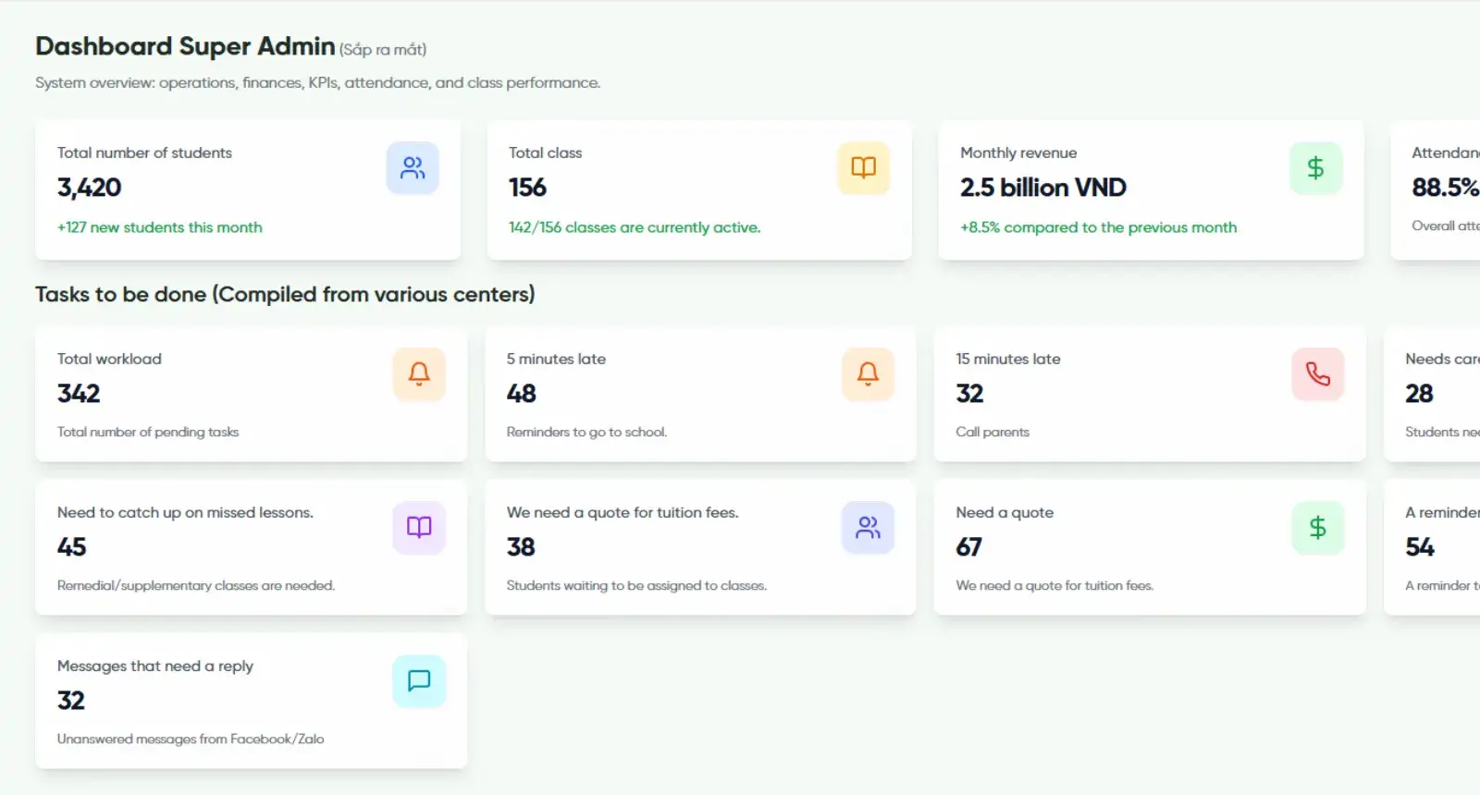Click 'Reminders to go to school.' text
This screenshot has width=1480, height=795.
(586, 432)
